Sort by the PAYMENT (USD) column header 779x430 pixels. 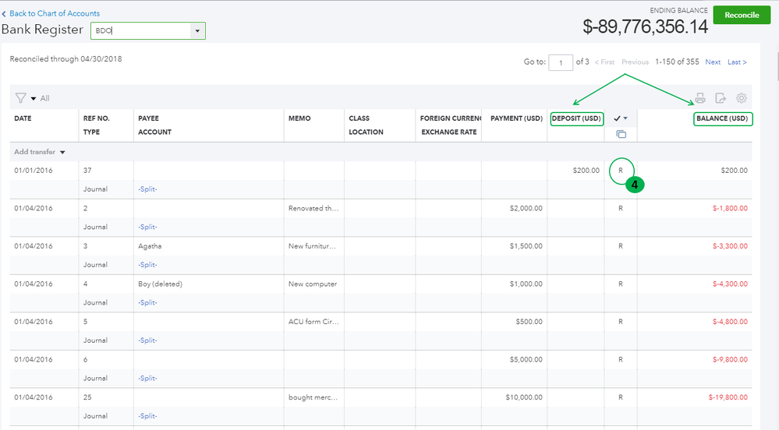click(515, 118)
